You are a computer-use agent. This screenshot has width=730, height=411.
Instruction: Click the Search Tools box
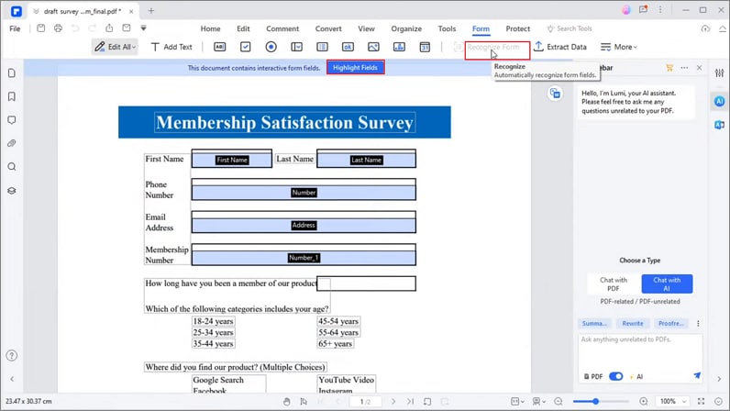click(x=570, y=28)
